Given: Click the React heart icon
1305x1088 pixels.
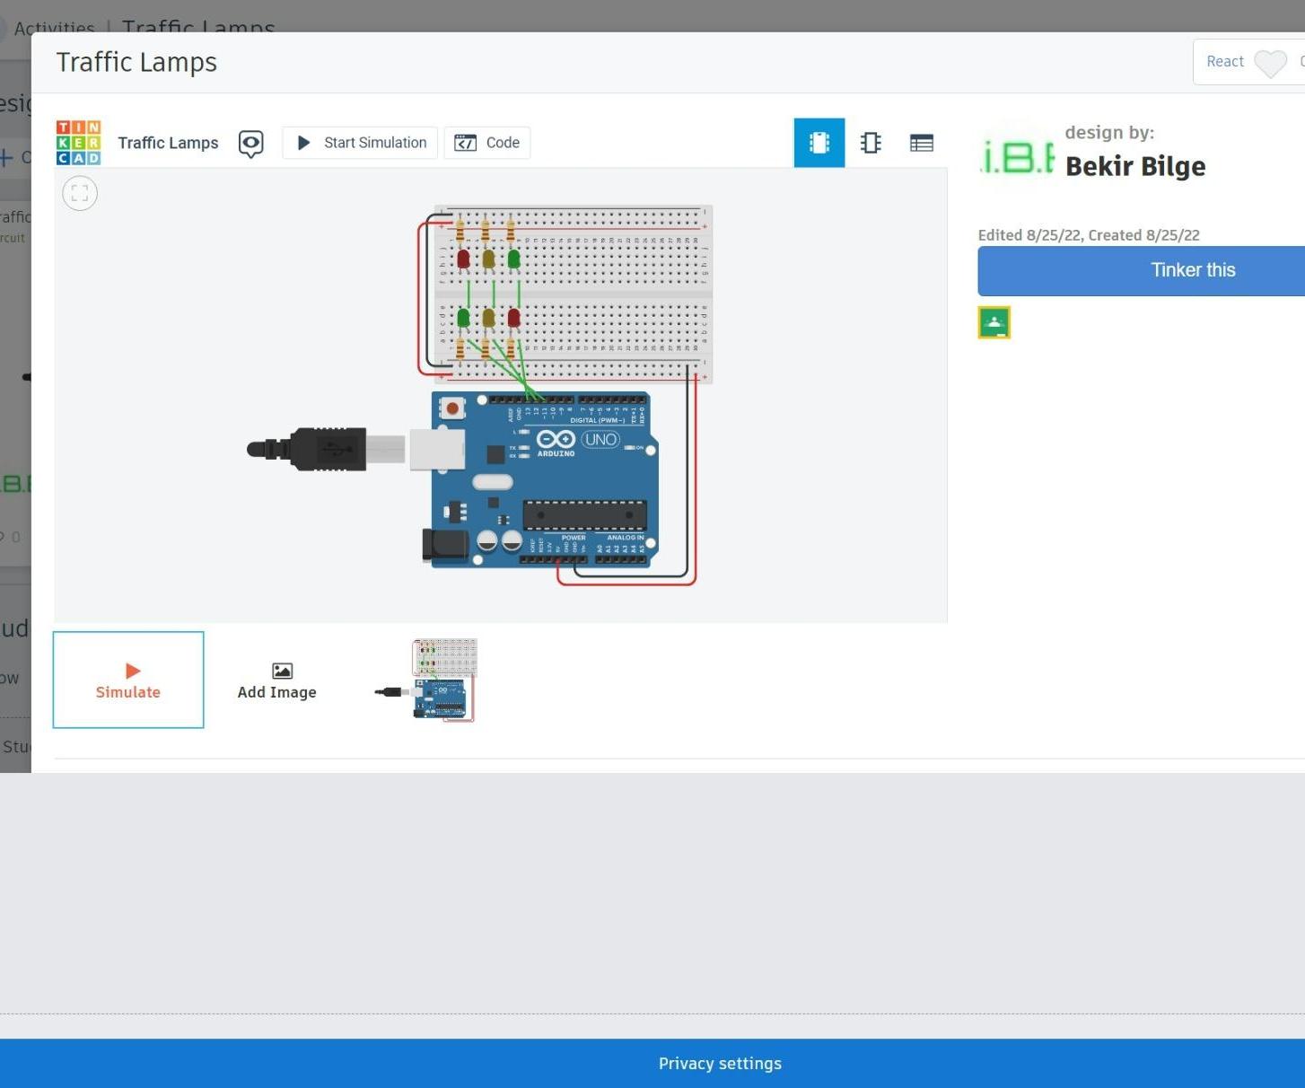Looking at the screenshot, I should pos(1269,63).
